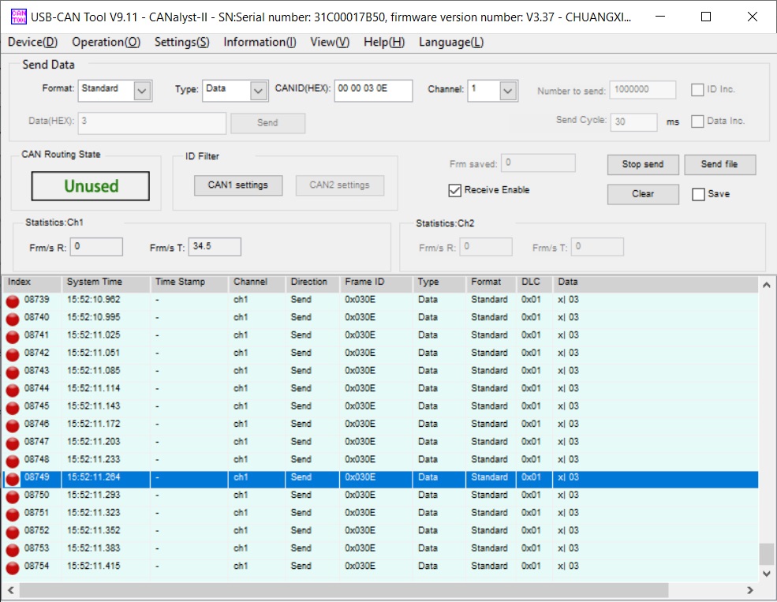Open the Channel dropdown

[508, 91]
